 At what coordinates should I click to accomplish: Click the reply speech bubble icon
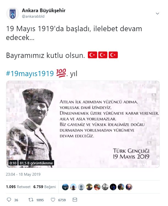pyautogui.click(x=9, y=200)
